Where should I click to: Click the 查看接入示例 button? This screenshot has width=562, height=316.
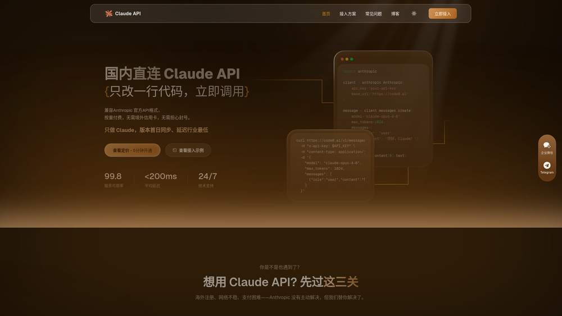[188, 150]
